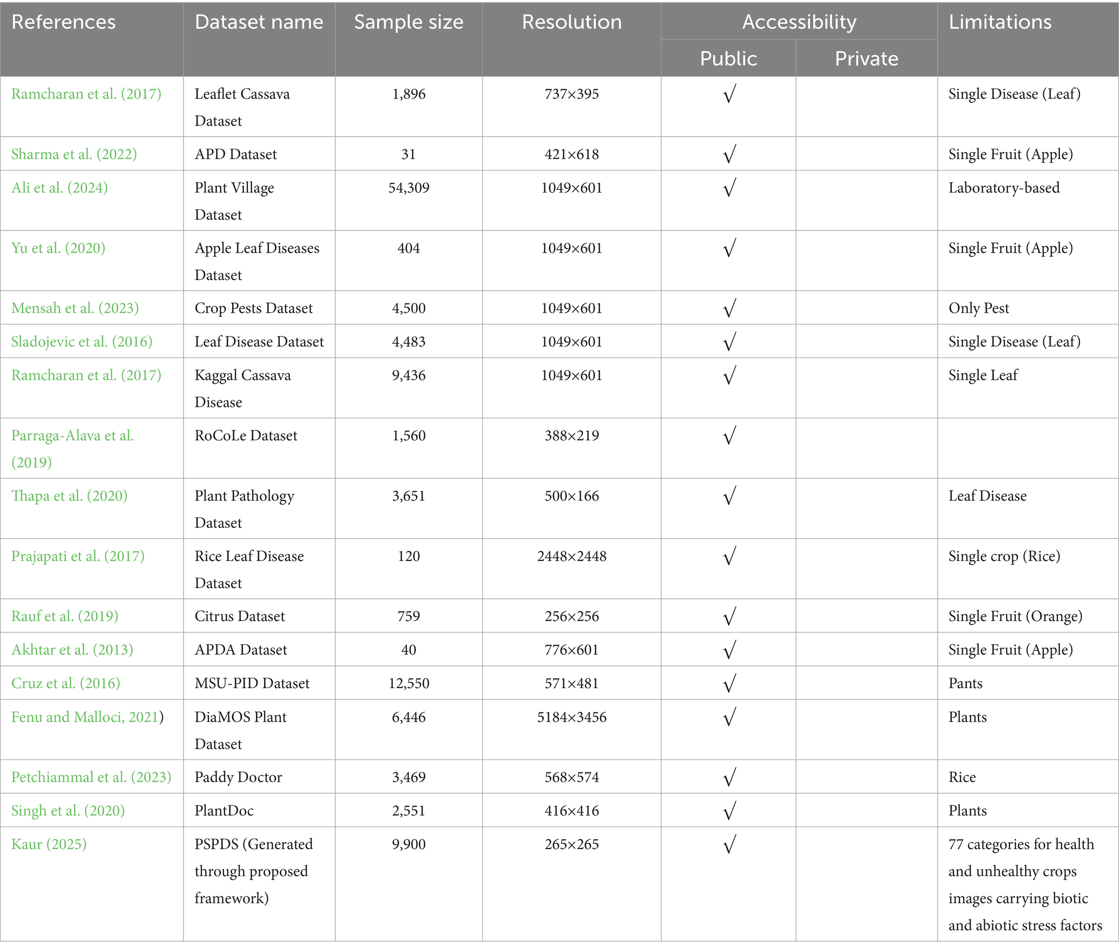Follow the Petchiammal et al. (2023) link

(x=91, y=777)
